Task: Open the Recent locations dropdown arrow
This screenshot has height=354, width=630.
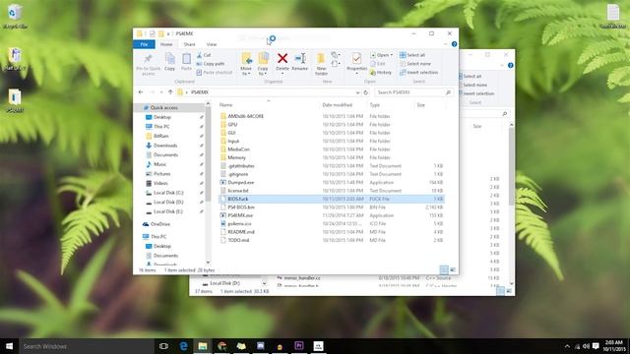Action: [161, 92]
